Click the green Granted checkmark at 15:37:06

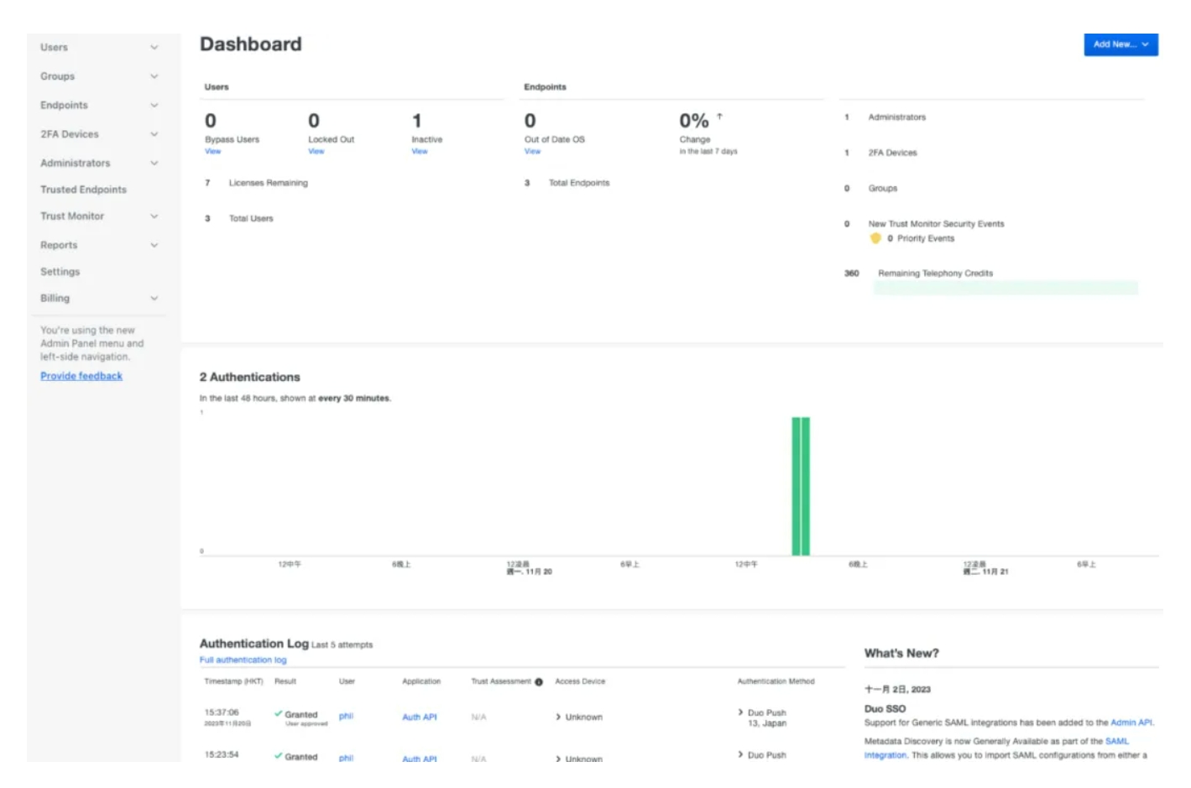point(279,714)
